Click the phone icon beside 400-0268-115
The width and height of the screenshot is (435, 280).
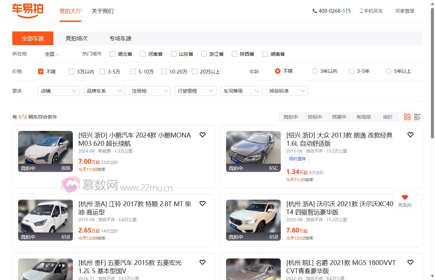point(314,11)
